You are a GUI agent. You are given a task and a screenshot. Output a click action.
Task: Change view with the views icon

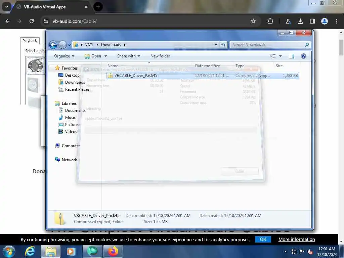pyautogui.click(x=273, y=56)
